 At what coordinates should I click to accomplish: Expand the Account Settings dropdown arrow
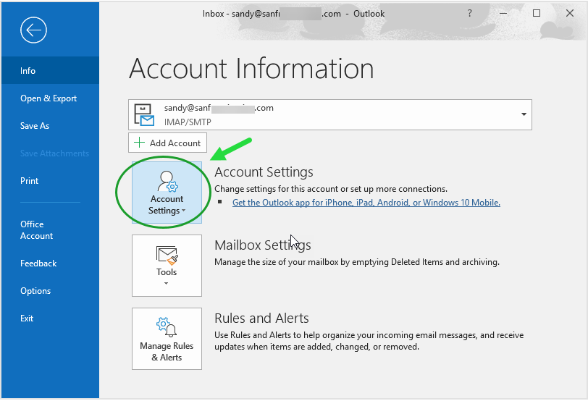183,211
